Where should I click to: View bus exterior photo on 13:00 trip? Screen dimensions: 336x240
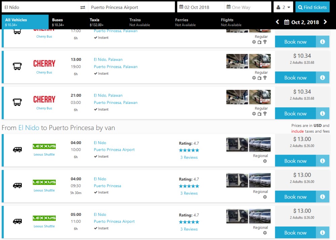pos(260,61)
